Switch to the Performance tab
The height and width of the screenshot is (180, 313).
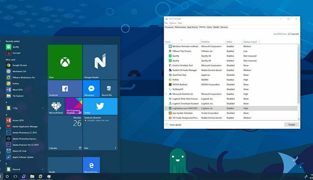(180, 27)
